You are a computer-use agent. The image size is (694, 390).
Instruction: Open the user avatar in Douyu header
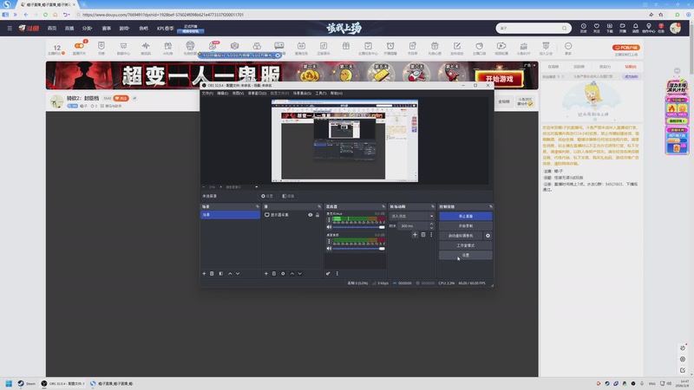tap(675, 28)
